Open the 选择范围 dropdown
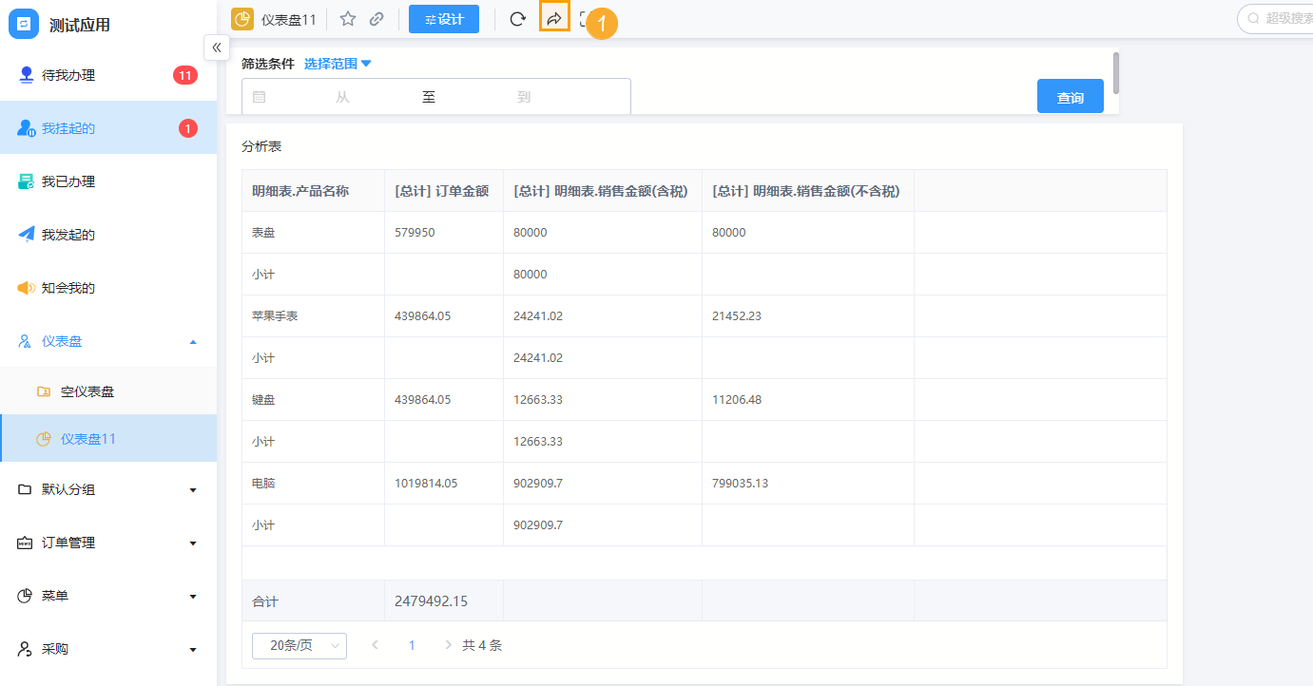Viewport: 1313px width, 686px height. 338,64
